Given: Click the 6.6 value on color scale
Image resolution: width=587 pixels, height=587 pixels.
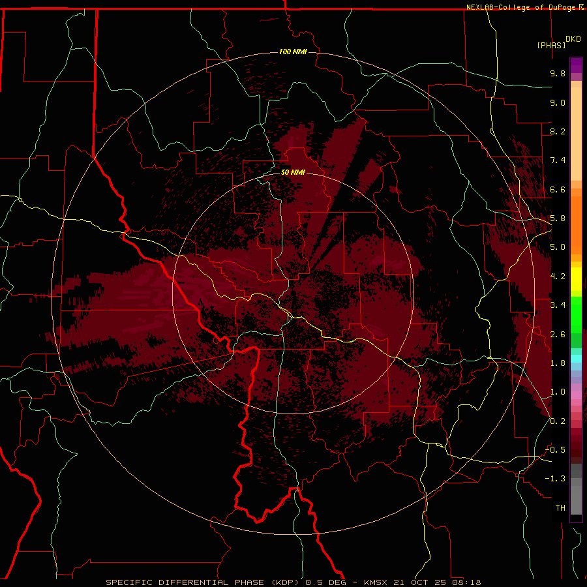Looking at the screenshot, I should pos(558,189).
